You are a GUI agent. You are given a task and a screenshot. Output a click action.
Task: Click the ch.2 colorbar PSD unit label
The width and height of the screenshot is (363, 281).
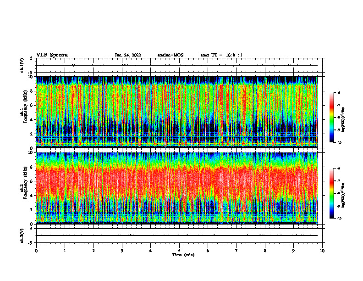tap(343, 195)
